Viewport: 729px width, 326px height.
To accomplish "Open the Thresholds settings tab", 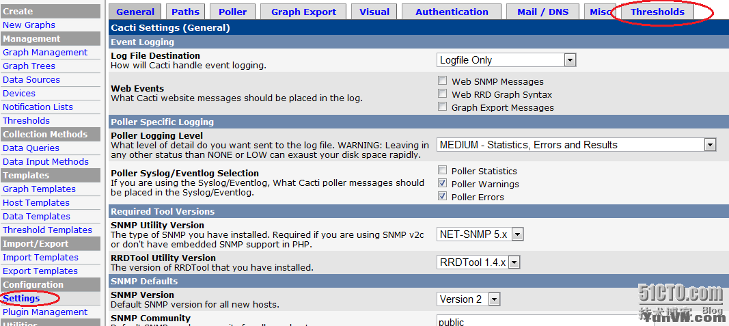I will point(657,12).
